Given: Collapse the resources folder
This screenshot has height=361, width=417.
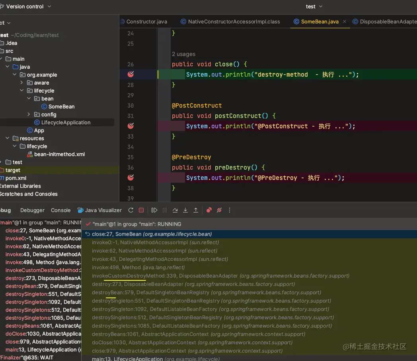Looking at the screenshot, I should pos(8,138).
